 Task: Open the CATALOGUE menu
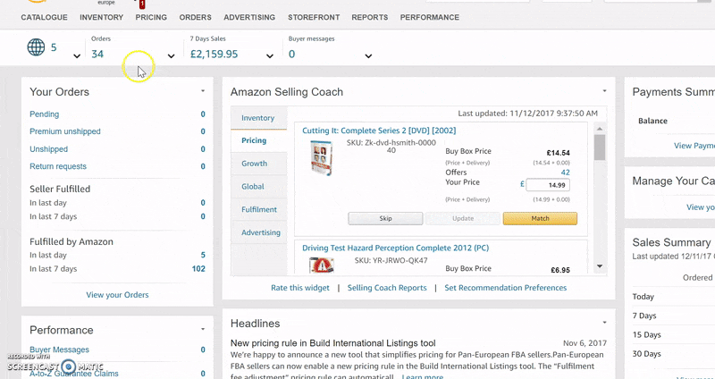tap(44, 17)
